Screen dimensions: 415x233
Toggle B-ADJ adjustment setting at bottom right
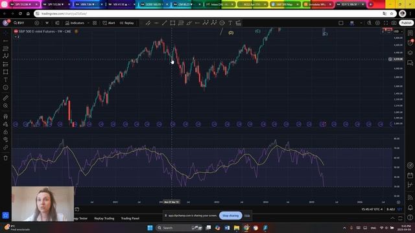(390, 209)
